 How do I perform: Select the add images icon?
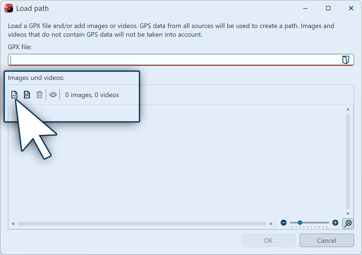(14, 95)
